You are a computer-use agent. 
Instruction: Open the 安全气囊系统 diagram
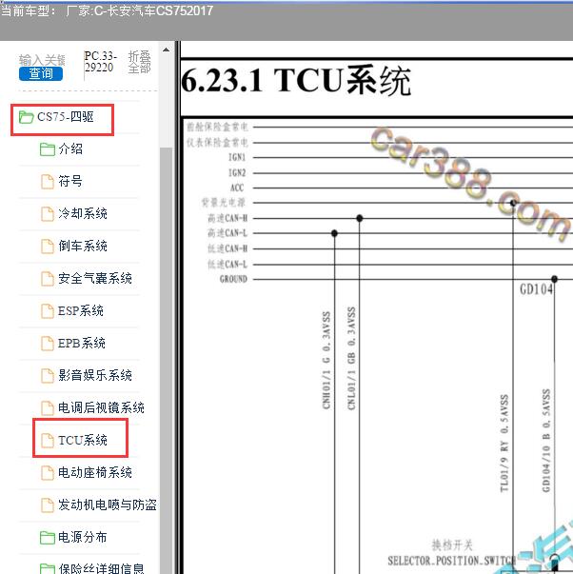[x=95, y=278]
